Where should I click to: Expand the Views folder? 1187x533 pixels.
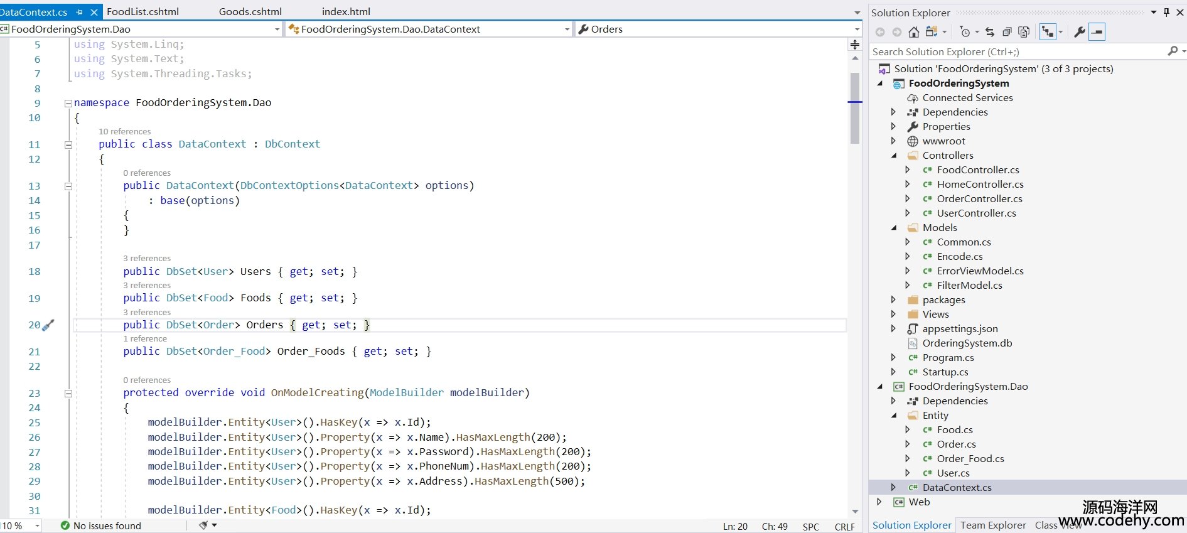pos(893,314)
